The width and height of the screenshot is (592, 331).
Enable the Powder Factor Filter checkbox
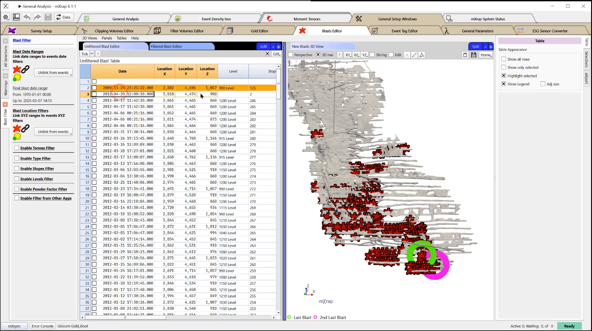pos(17,189)
